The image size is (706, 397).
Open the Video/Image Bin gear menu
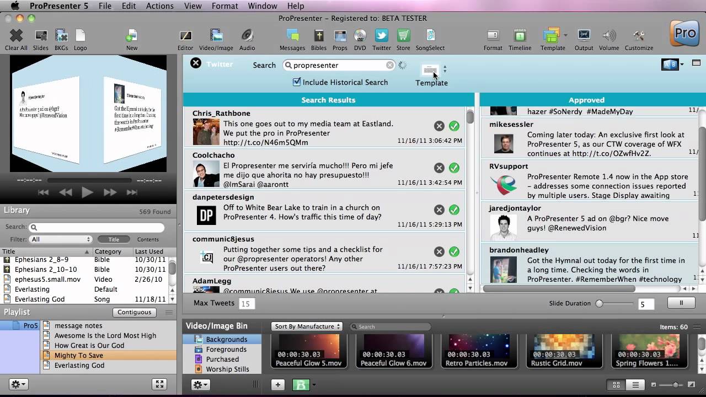click(x=200, y=385)
